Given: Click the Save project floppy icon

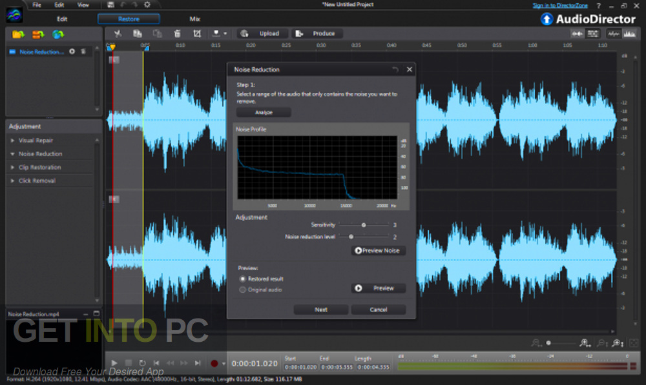Looking at the screenshot, I should (x=110, y=5).
